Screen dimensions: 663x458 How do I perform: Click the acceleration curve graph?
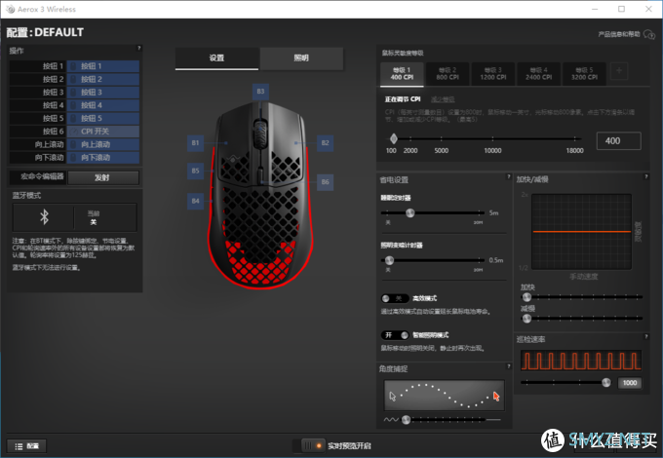click(581, 232)
